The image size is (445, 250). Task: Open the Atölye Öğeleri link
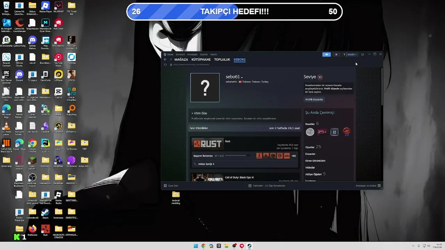tap(315, 174)
